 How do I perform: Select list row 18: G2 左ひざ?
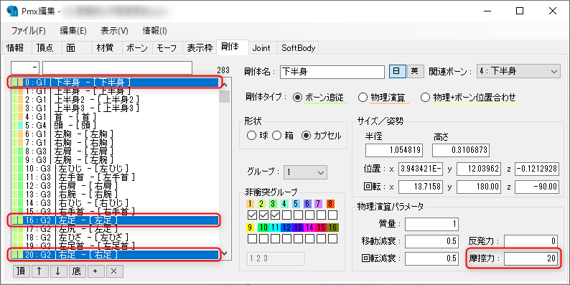(115, 237)
